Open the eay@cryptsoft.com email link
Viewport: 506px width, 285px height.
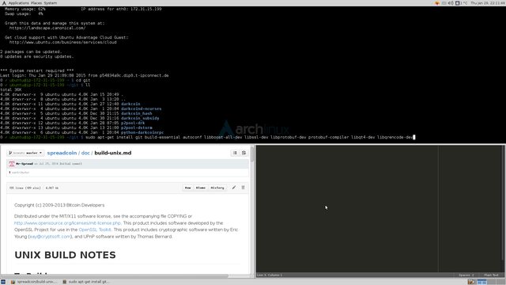pyautogui.click(x=50, y=237)
